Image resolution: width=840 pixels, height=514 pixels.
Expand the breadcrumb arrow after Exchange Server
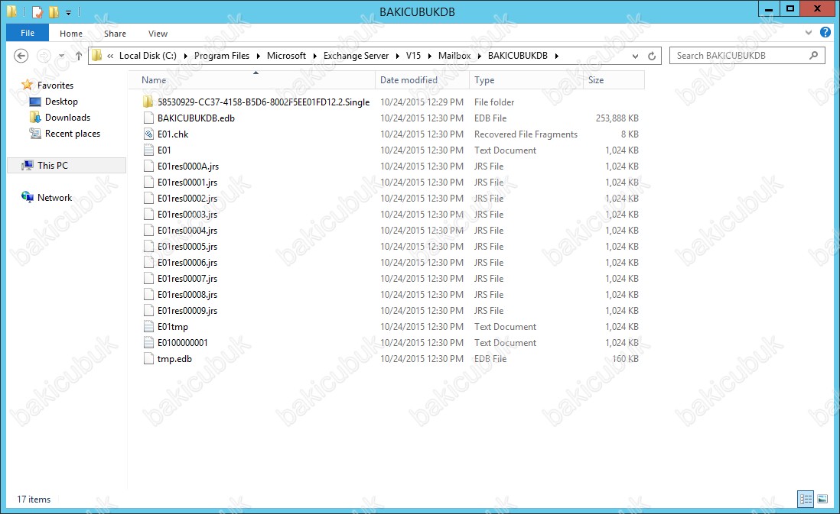point(398,56)
